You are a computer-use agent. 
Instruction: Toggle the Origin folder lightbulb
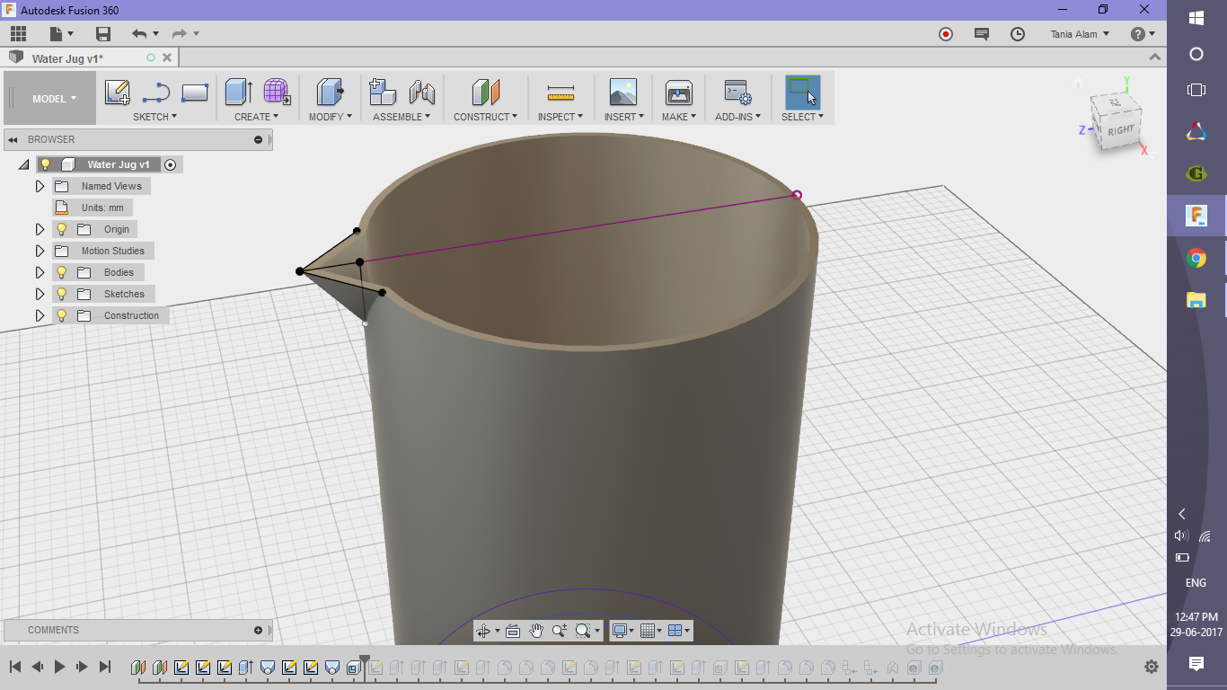[62, 229]
